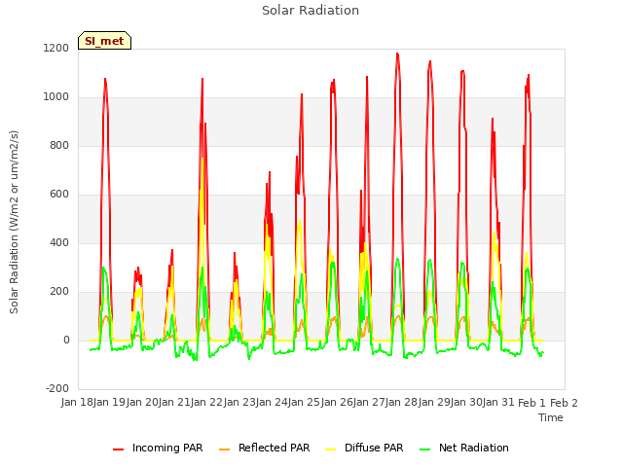Screen dimensions: 623x467
Task: Toggle Incoming PAR legend entry
Action: [158, 448]
